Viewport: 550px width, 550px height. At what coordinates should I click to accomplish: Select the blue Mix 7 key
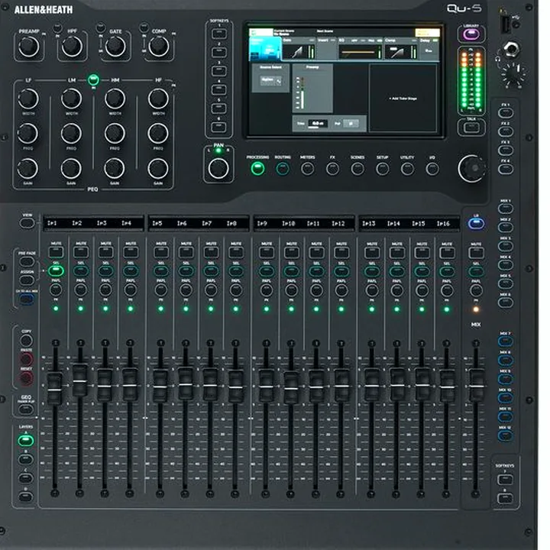click(506, 341)
